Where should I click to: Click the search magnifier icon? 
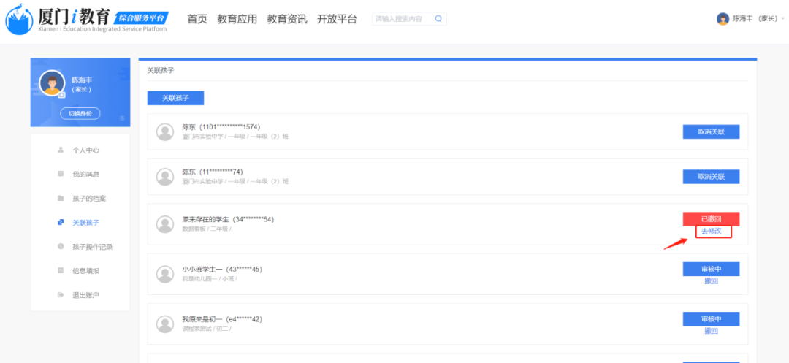[438, 19]
